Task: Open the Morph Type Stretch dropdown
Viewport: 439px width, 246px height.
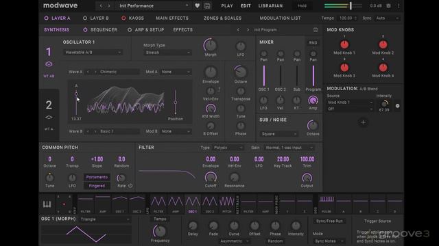Action: (167, 53)
